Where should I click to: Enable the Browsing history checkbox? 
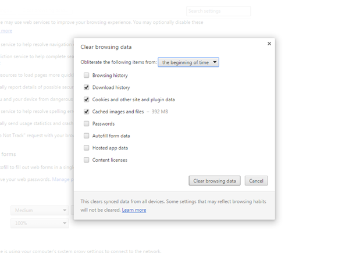pos(87,76)
